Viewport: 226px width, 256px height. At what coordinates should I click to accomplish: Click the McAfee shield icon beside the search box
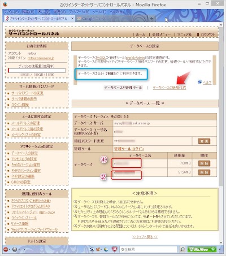[115, 249]
